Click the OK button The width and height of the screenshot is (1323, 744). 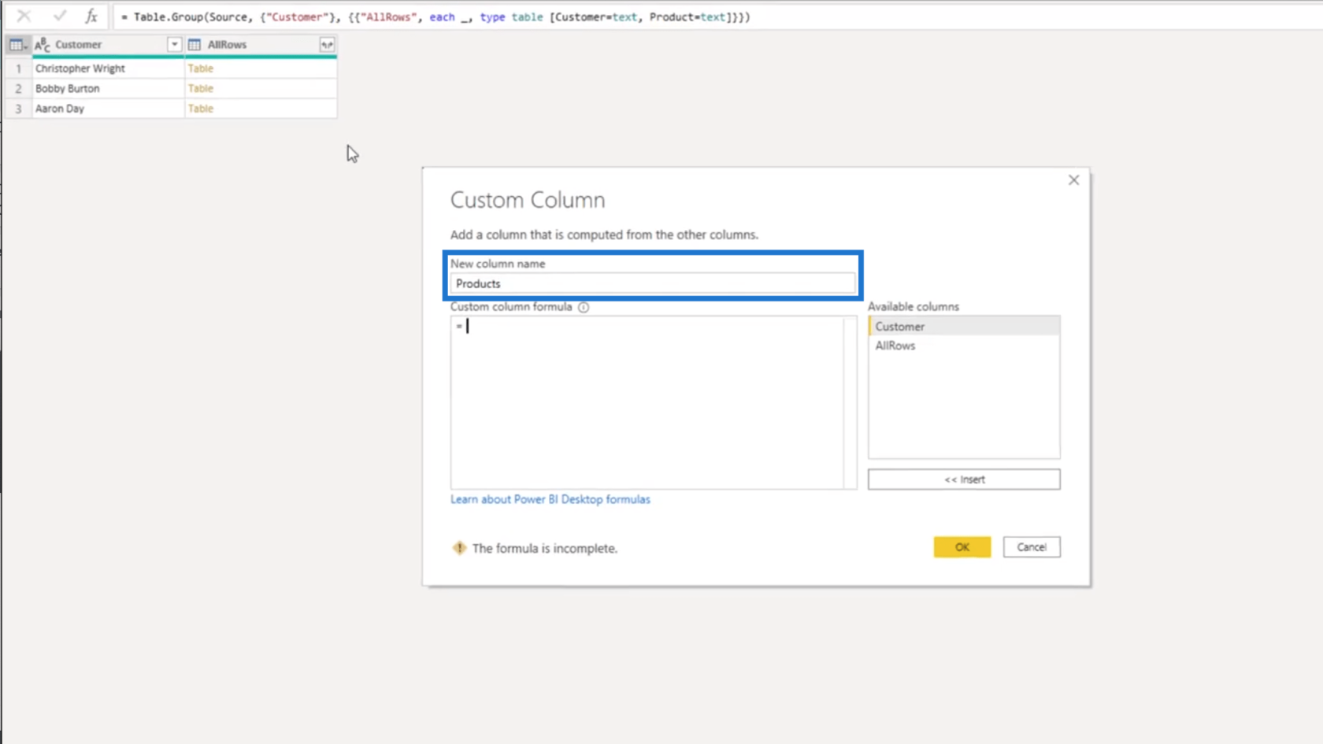962,547
